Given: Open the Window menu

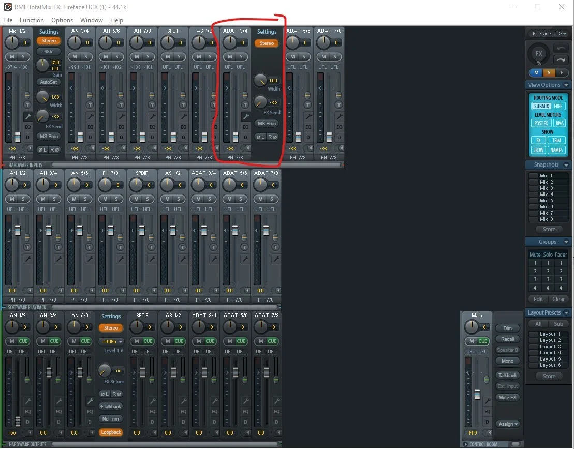Looking at the screenshot, I should (x=92, y=20).
